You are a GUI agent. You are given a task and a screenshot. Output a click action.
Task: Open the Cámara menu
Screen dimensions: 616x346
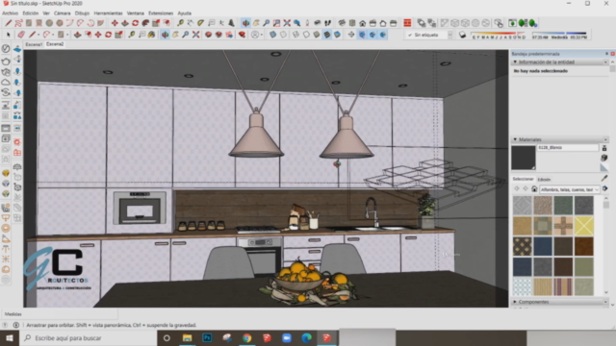pos(62,12)
